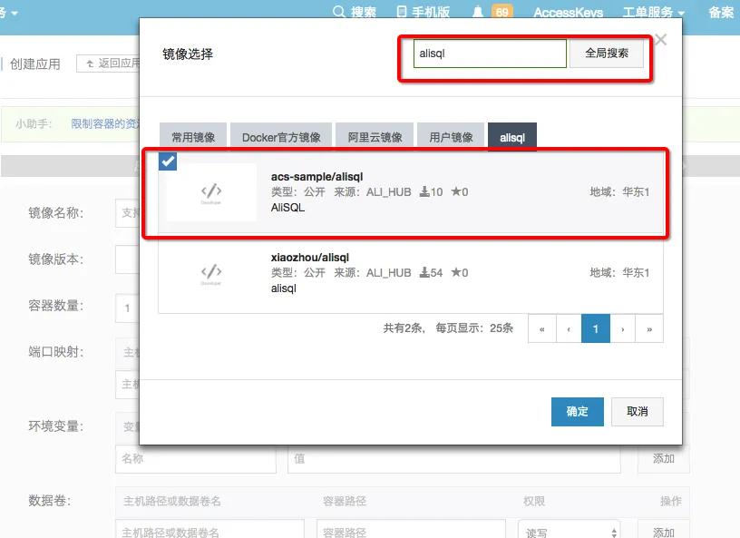Click the environment variable 值 field
The width and height of the screenshot is (740, 538).
coord(454,459)
